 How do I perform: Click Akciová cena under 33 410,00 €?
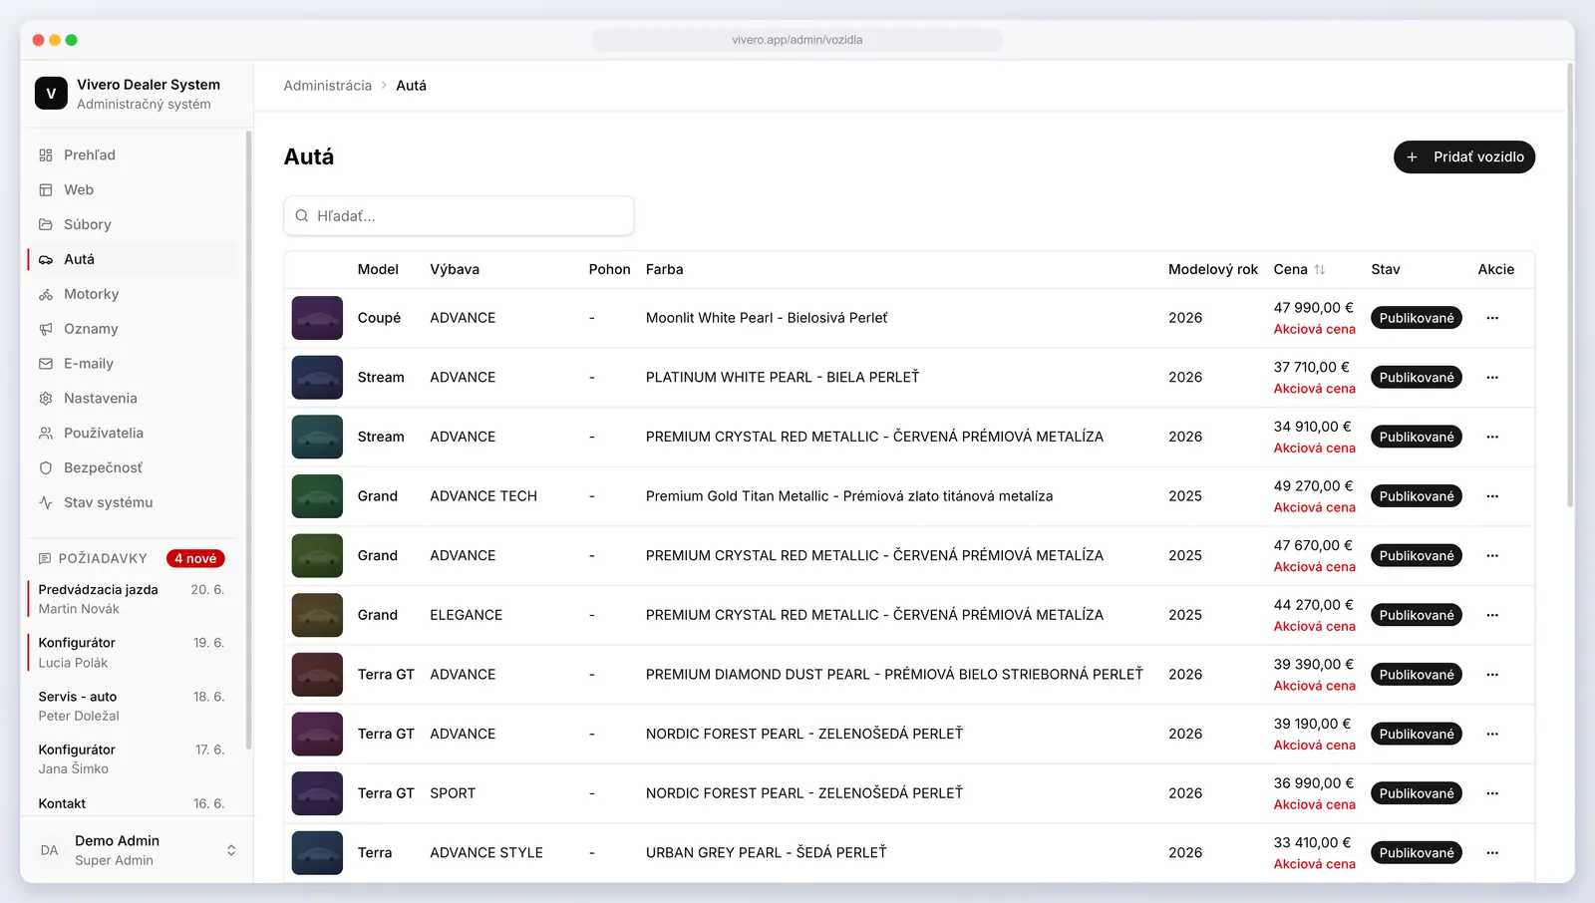[1315, 864]
